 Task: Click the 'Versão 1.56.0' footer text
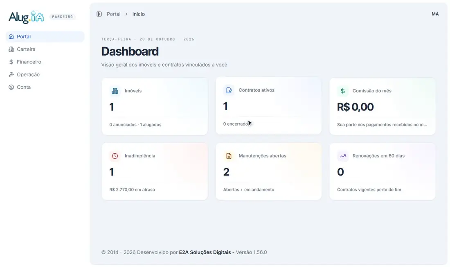click(251, 252)
